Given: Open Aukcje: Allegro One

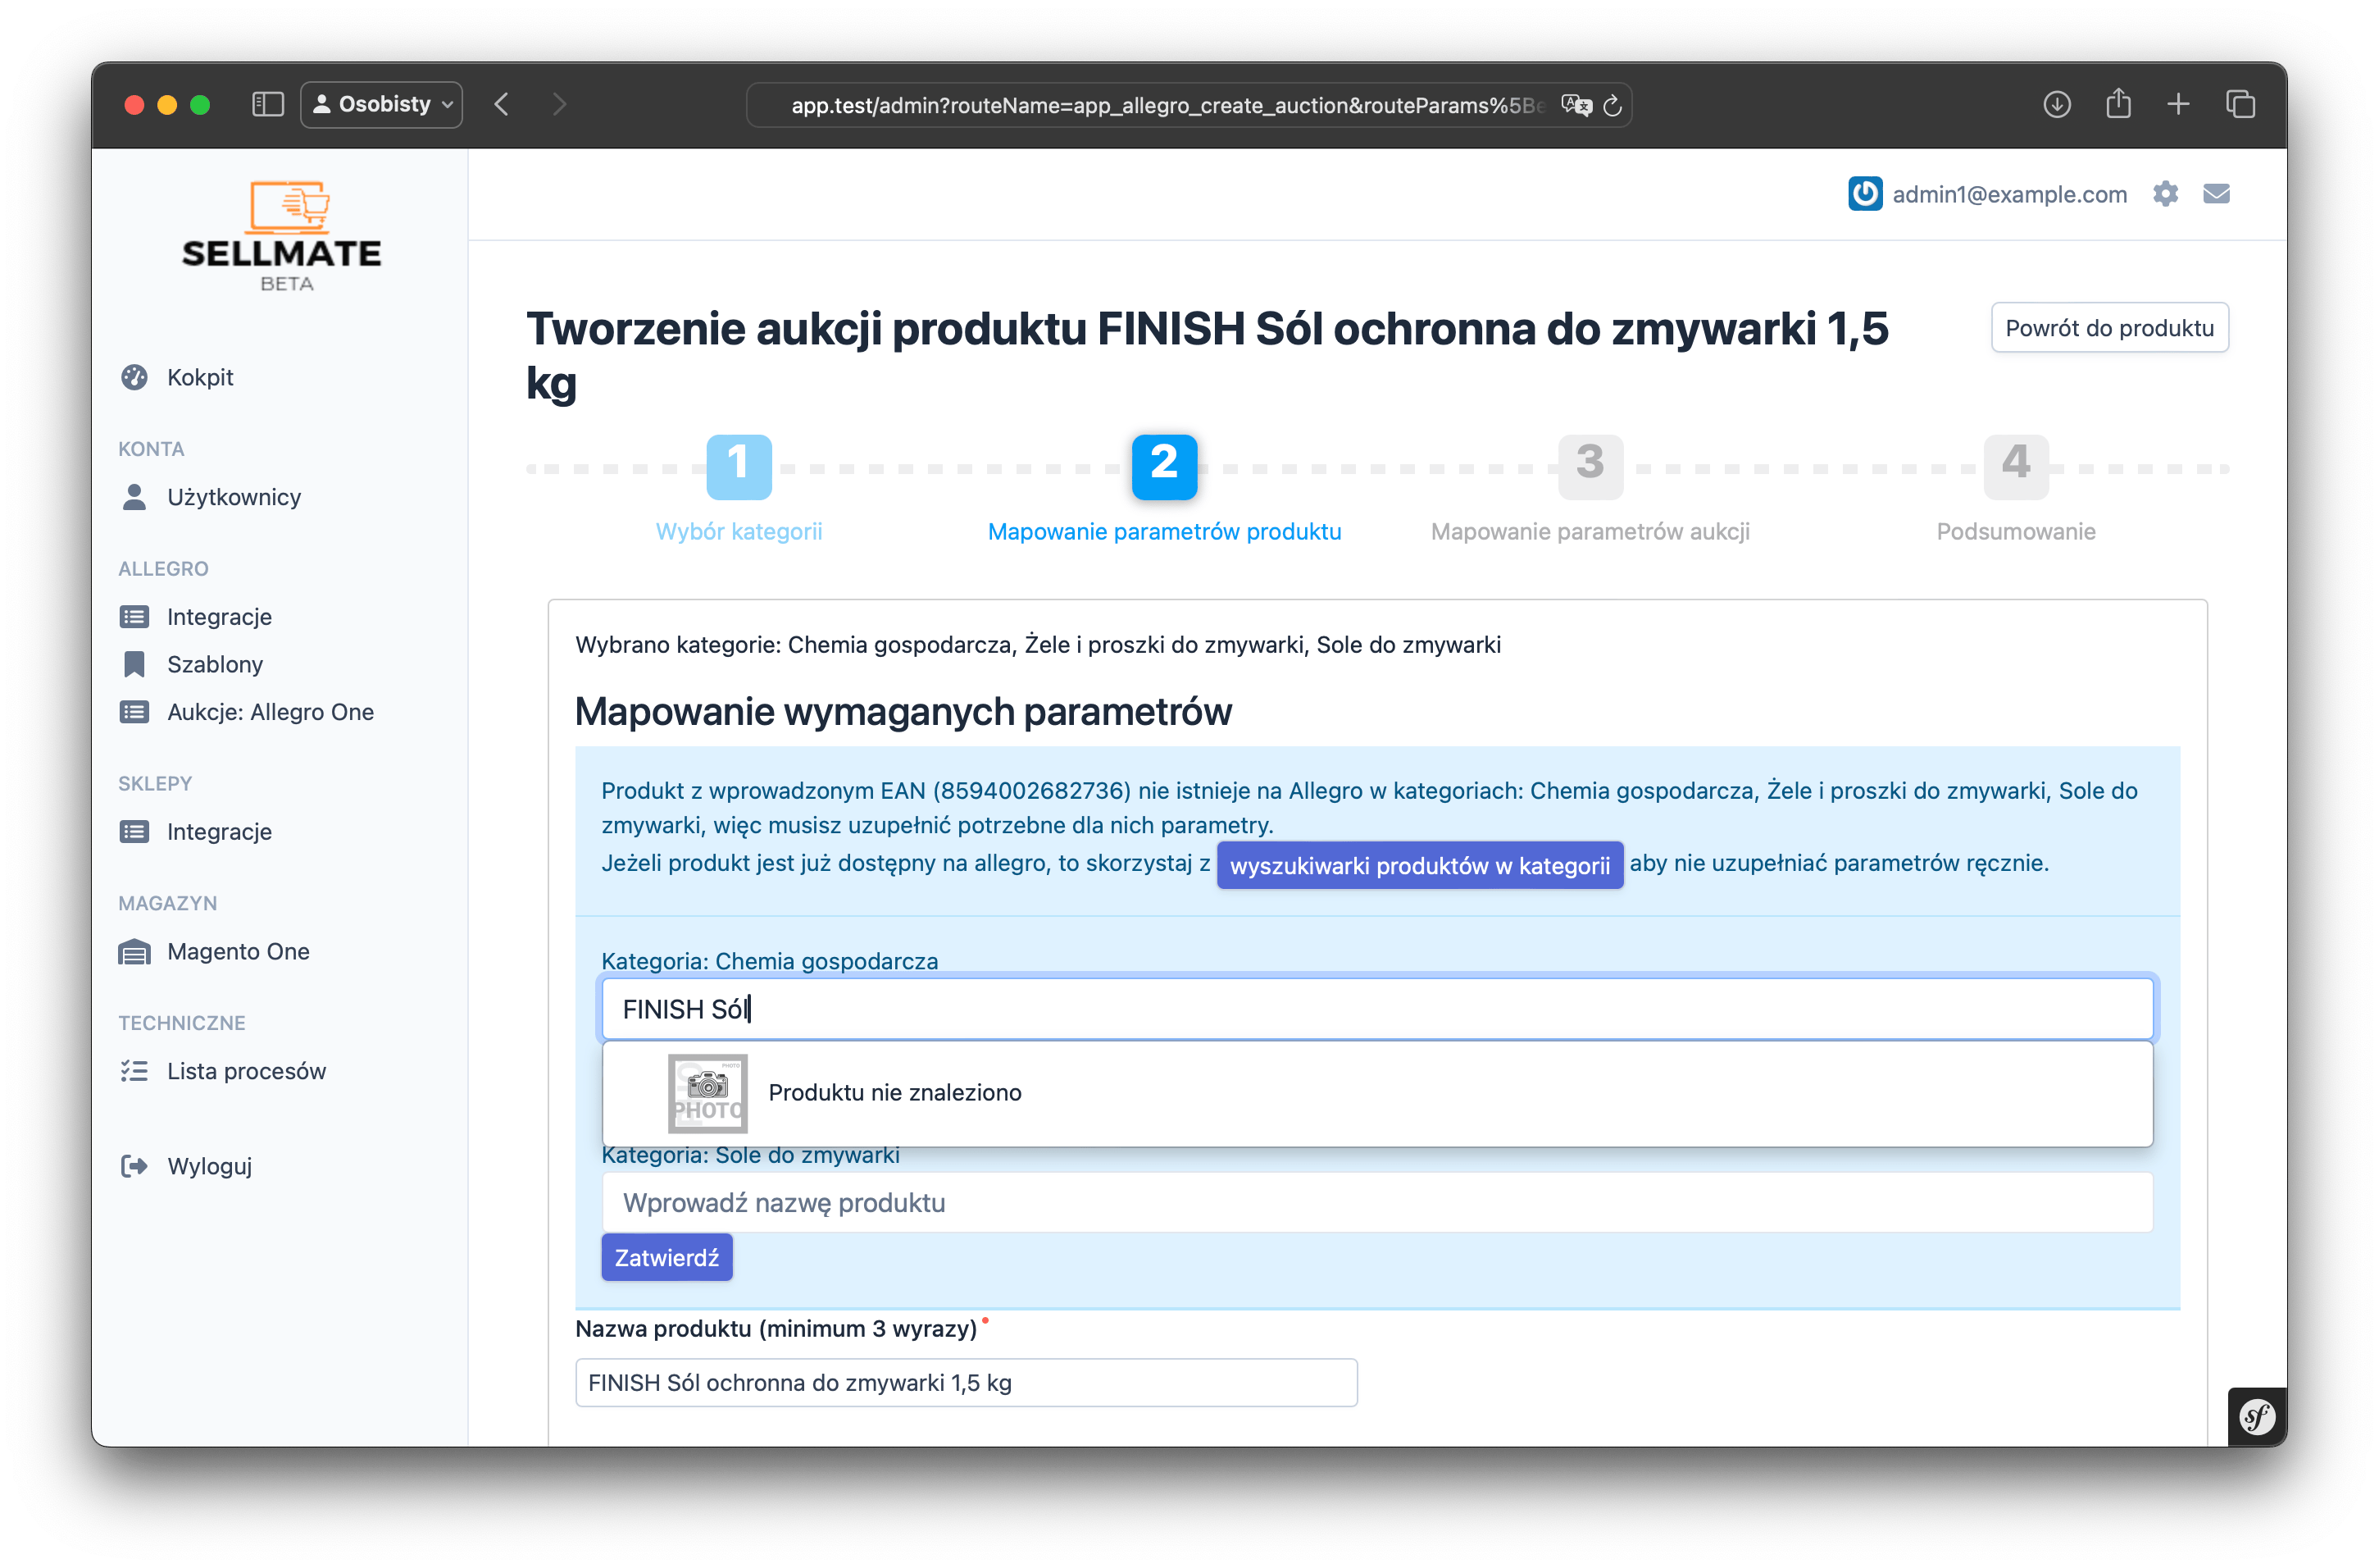Looking at the screenshot, I should [x=270, y=712].
